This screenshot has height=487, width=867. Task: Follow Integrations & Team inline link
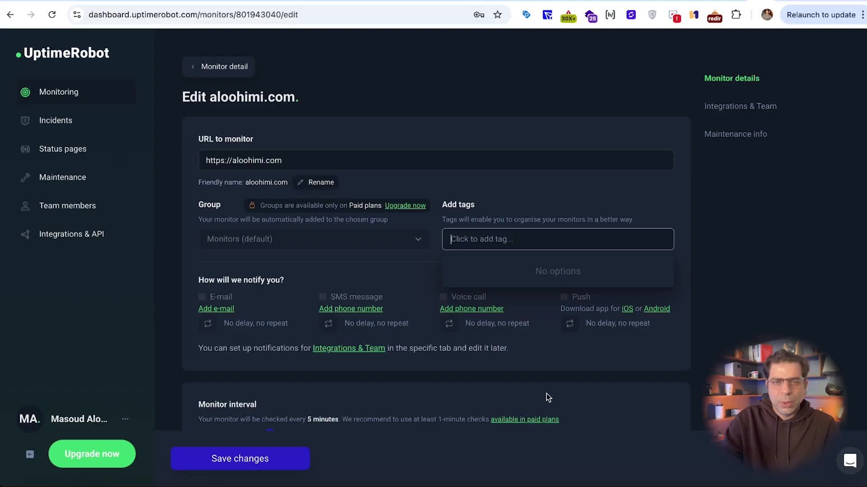(349, 348)
